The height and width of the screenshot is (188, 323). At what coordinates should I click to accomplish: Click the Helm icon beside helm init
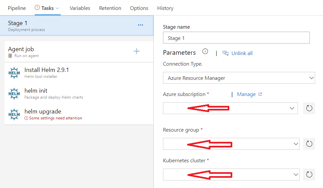point(14,94)
